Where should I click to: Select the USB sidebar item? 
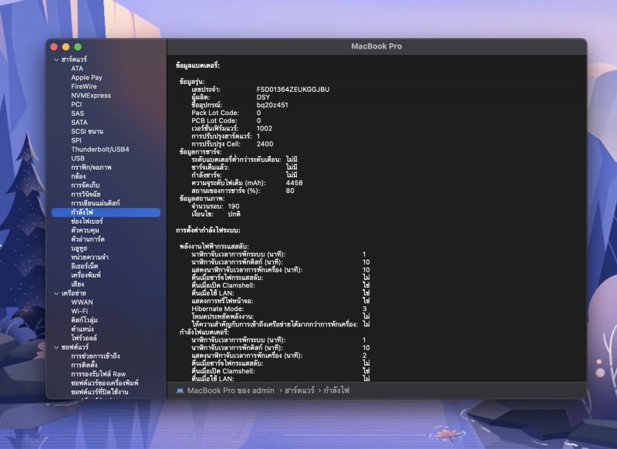click(x=78, y=158)
